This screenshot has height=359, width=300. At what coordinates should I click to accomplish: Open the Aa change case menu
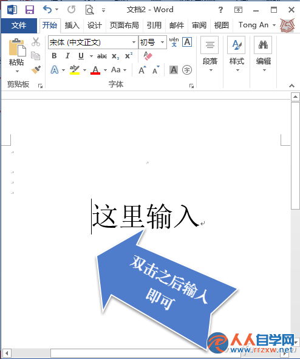coord(118,70)
